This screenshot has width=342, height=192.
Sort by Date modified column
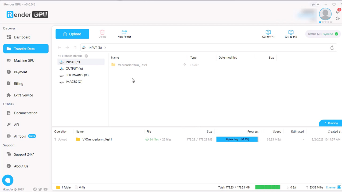coord(228,58)
